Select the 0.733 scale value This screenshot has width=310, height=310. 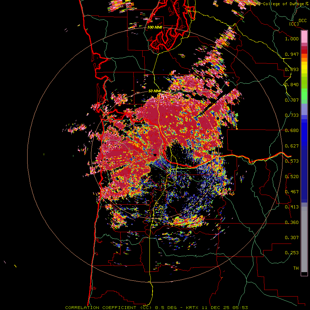[292, 115]
